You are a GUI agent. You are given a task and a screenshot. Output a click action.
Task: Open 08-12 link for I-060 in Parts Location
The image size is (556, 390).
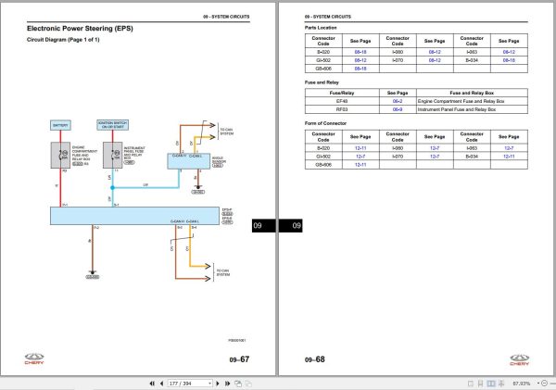[435, 52]
